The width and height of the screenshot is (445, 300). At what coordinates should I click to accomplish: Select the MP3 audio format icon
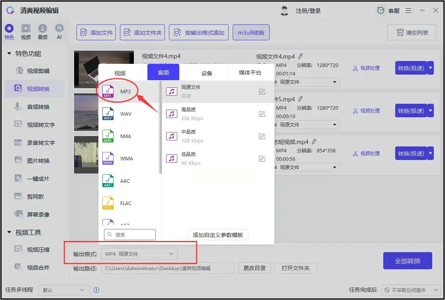tap(108, 91)
